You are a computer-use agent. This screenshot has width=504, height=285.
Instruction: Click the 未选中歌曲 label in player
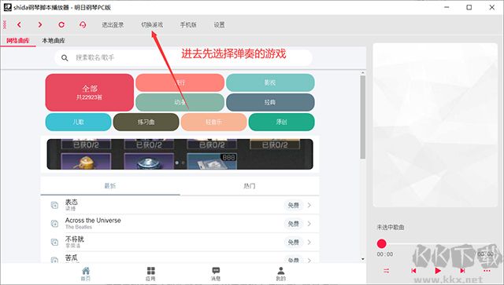click(x=391, y=228)
